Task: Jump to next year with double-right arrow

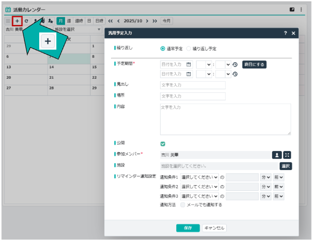Action: [x=155, y=21]
